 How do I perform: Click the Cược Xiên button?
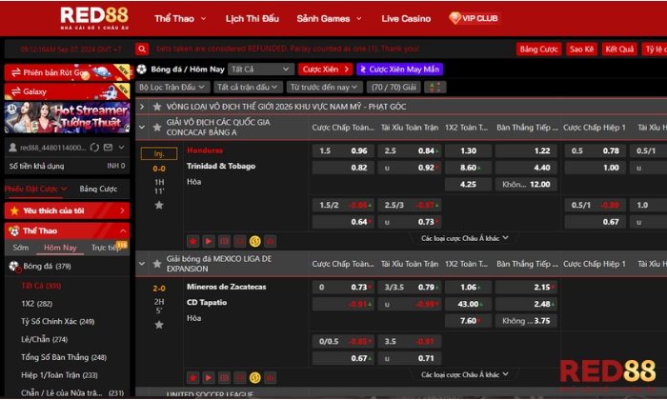coord(326,70)
